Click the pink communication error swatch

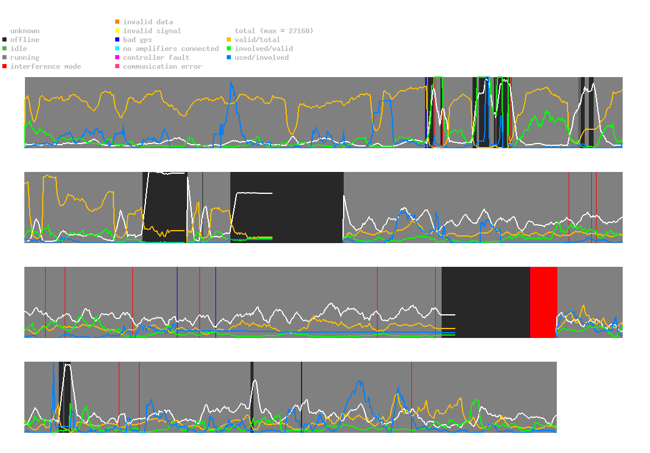tap(118, 66)
